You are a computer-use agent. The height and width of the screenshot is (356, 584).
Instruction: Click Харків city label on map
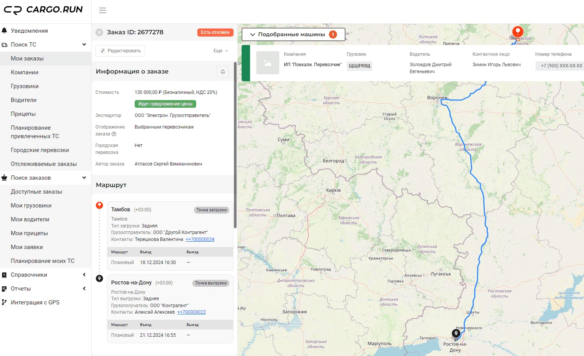click(x=333, y=190)
